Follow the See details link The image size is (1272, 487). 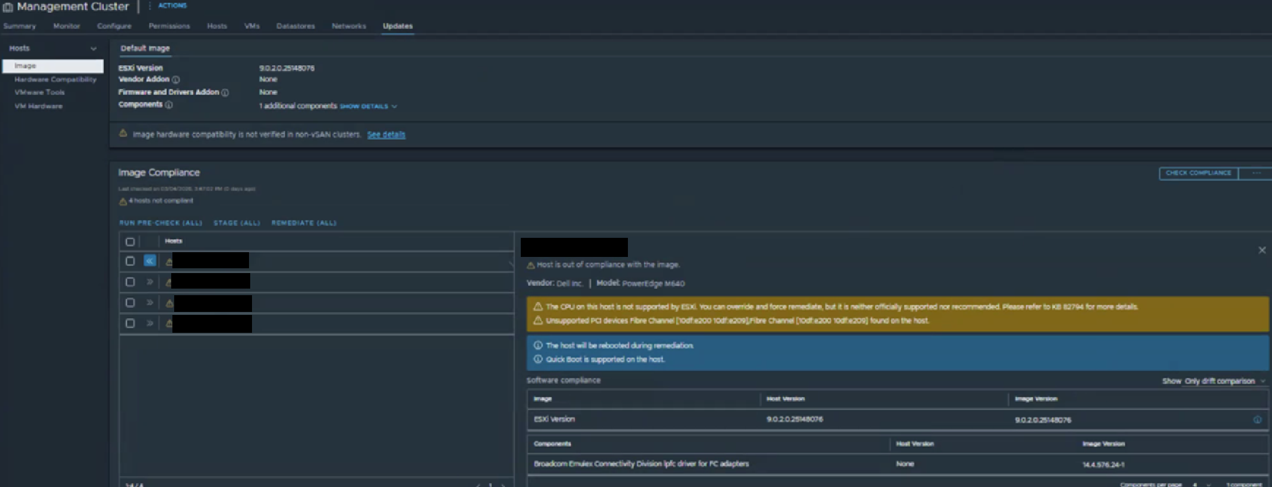pyautogui.click(x=386, y=135)
